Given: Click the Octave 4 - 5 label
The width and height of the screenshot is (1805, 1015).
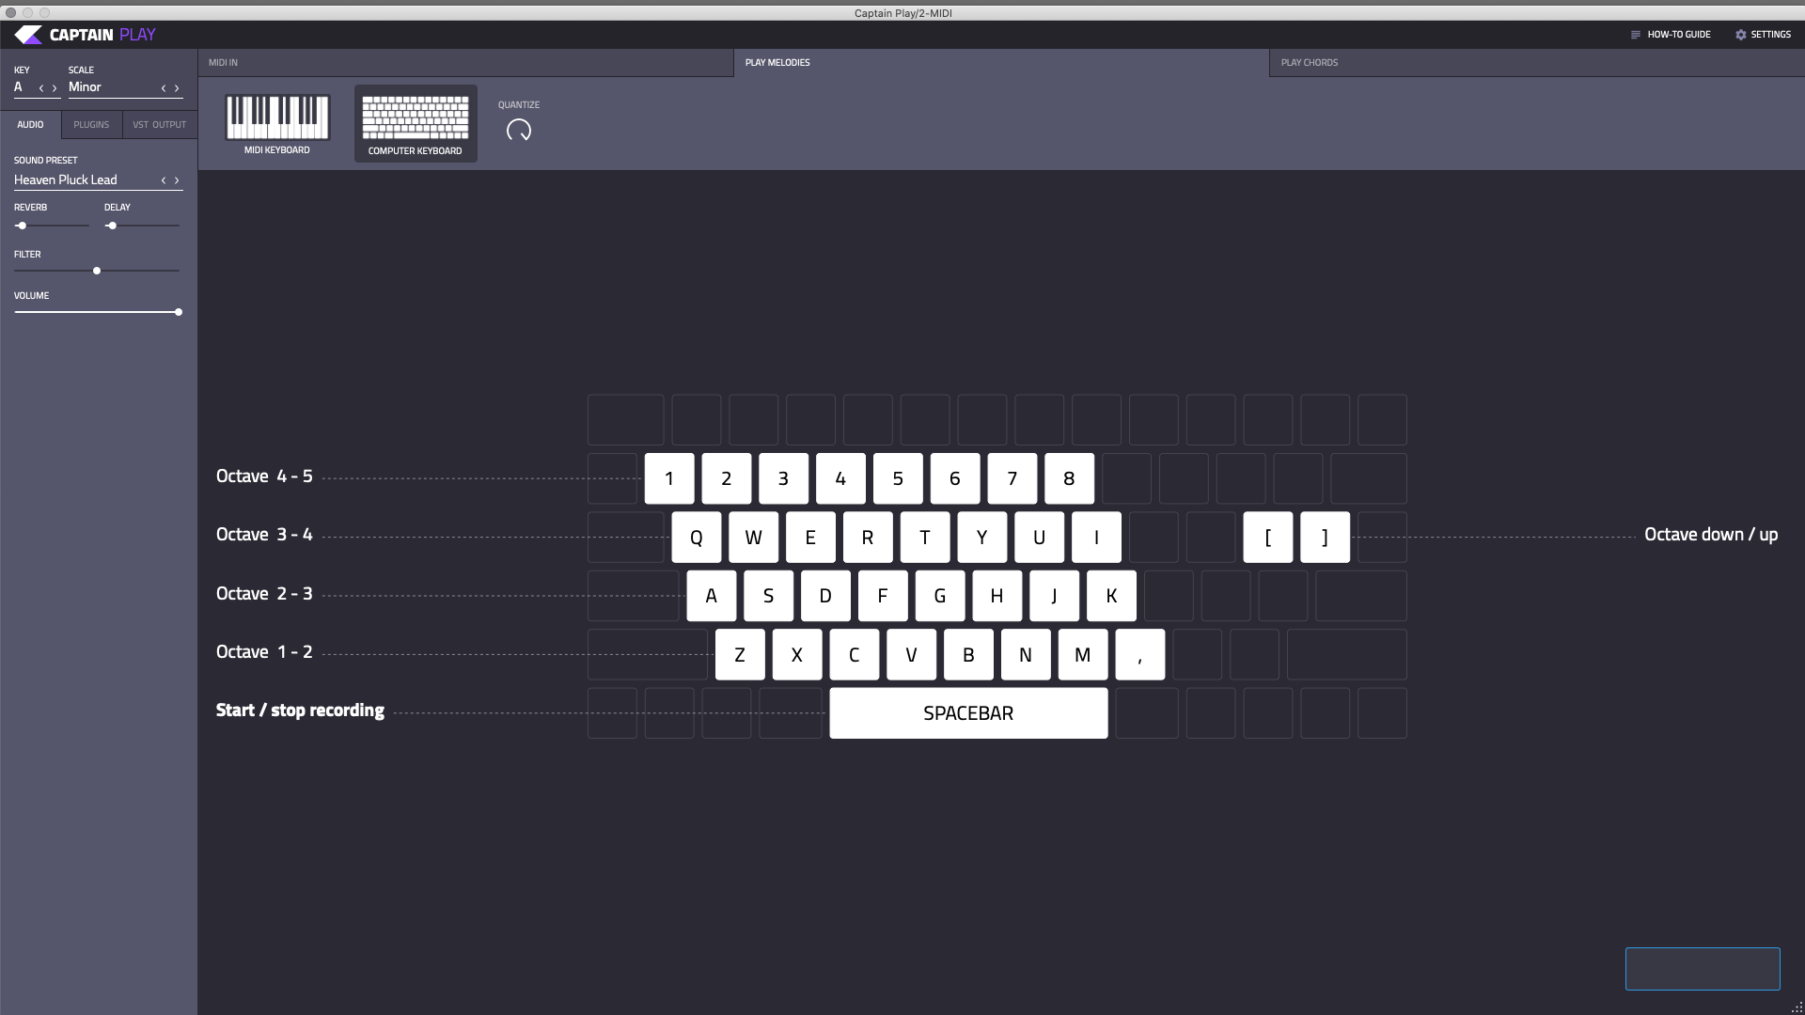Looking at the screenshot, I should pos(264,476).
